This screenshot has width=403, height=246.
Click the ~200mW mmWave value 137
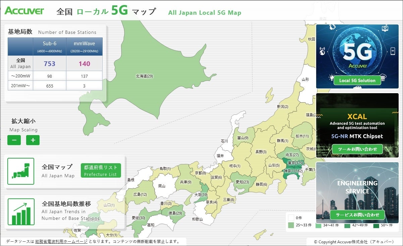coord(84,76)
